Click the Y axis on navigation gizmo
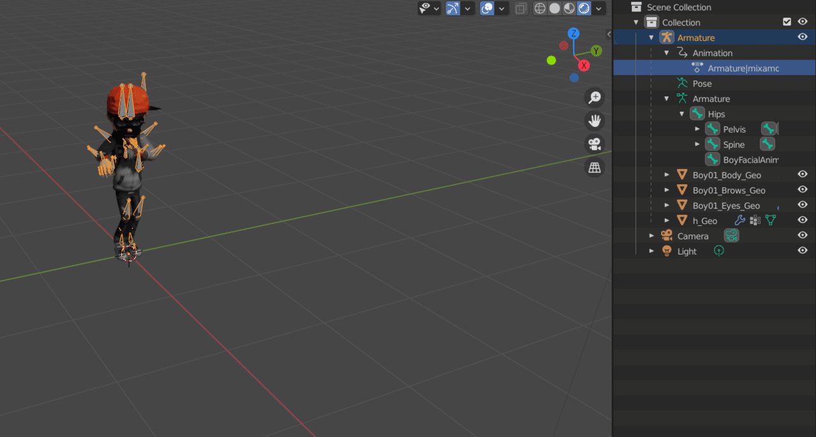This screenshot has height=437, width=816. (x=597, y=50)
